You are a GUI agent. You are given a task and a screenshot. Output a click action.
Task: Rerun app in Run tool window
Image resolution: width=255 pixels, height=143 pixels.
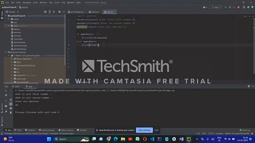6,91
